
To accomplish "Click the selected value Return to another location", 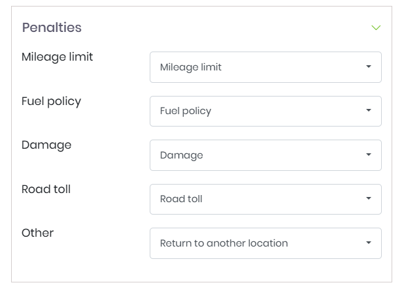I will (x=224, y=243).
